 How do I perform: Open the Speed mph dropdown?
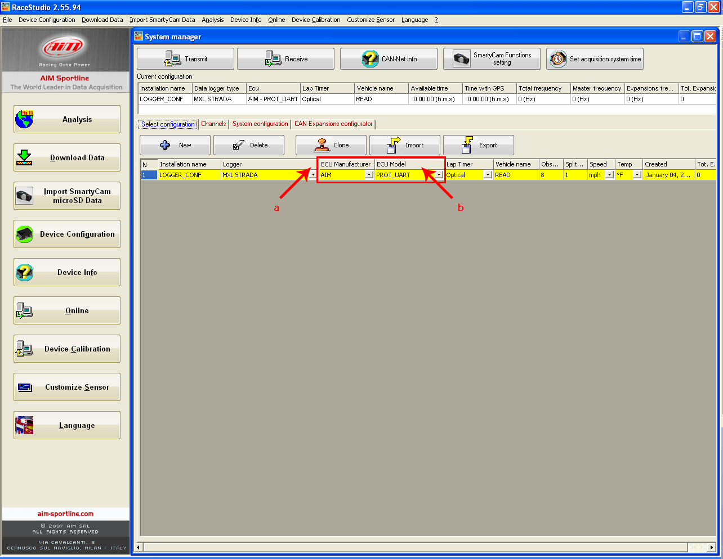609,175
